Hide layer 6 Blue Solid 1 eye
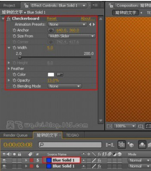This screenshot has height=171, width=151. (4, 166)
